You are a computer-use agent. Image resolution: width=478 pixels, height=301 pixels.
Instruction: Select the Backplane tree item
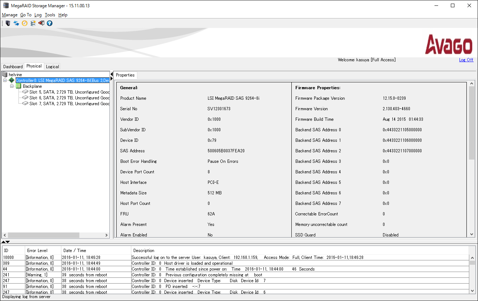click(32, 86)
